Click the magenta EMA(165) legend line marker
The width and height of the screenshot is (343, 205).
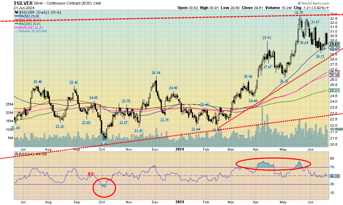tap(16, 27)
